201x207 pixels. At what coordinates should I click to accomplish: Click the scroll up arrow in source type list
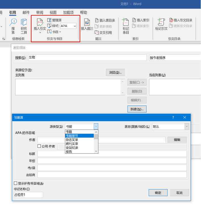tap(96, 132)
